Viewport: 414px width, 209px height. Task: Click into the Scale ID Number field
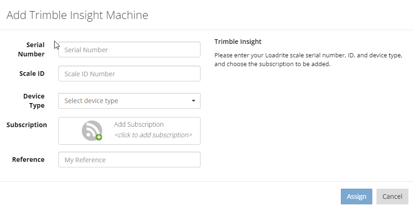point(129,74)
